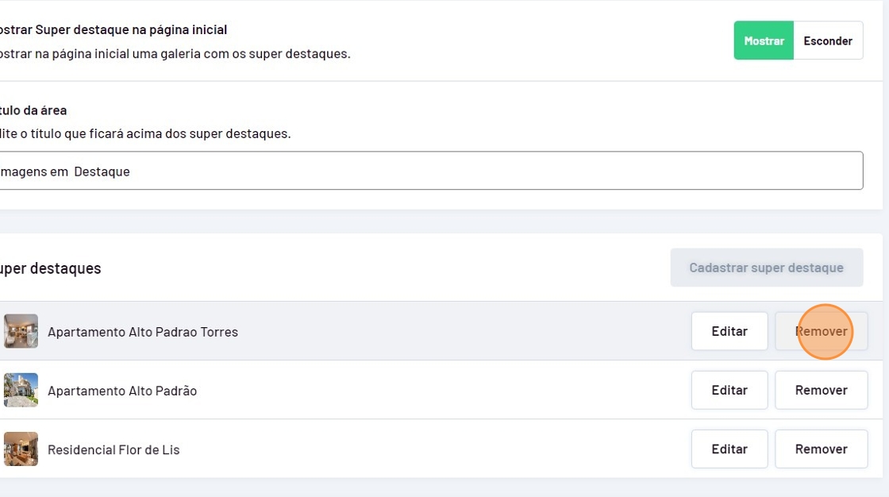
Task: Click the Super destaque na página inicial label
Action: tap(113, 30)
